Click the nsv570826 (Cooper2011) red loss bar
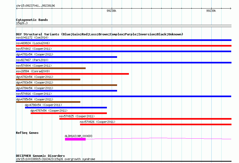Image resolution: width=239 pixels, height=163 pixels. (156, 124)
